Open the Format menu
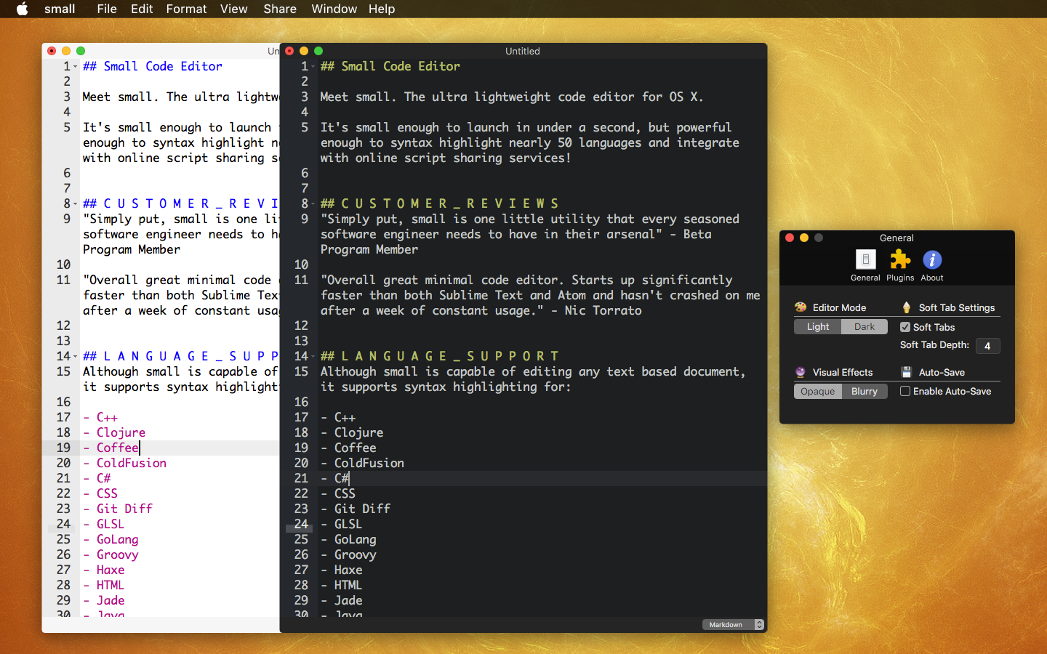This screenshot has height=654, width=1047. coord(186,9)
